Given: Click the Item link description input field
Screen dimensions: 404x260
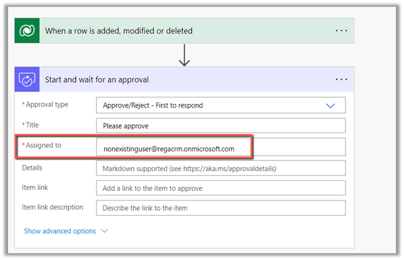Looking at the screenshot, I should tap(221, 208).
